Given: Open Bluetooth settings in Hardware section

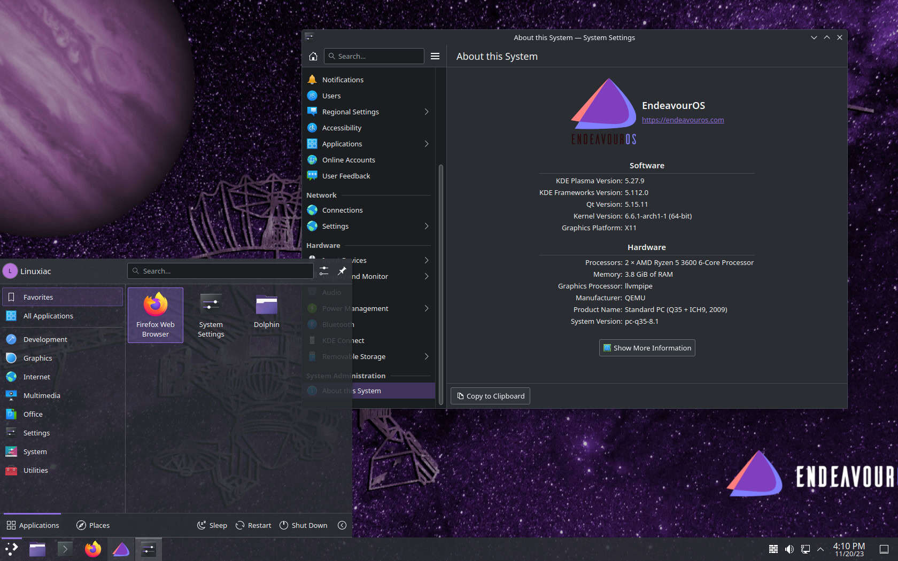Looking at the screenshot, I should pos(337,324).
